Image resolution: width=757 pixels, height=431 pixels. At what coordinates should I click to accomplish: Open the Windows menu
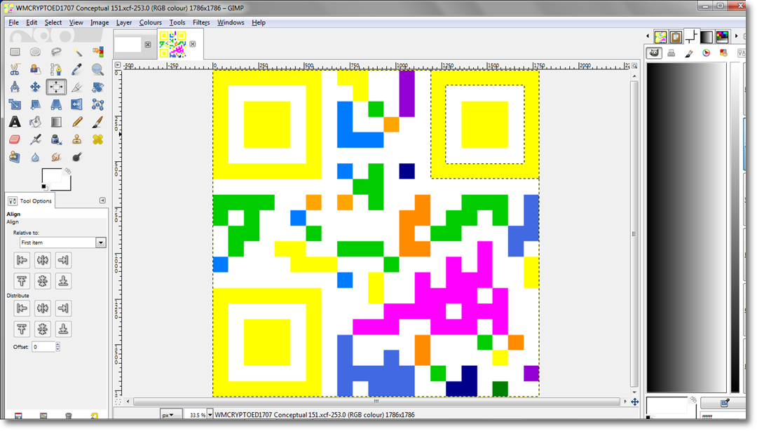231,22
